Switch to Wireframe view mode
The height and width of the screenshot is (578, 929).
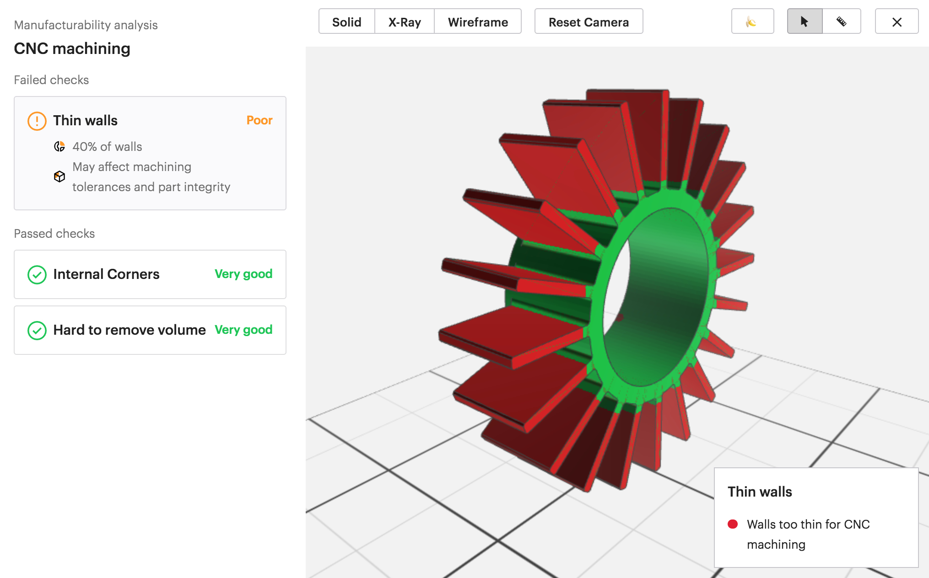[x=477, y=21]
